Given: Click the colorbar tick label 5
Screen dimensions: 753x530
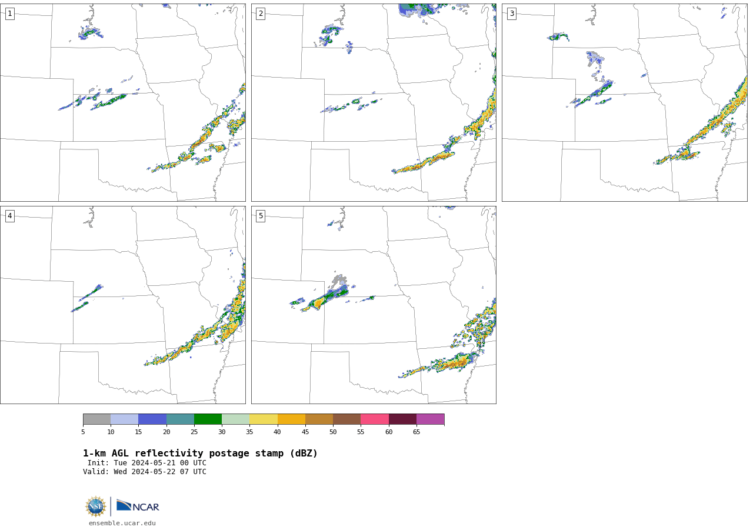Looking at the screenshot, I should pos(83,432).
